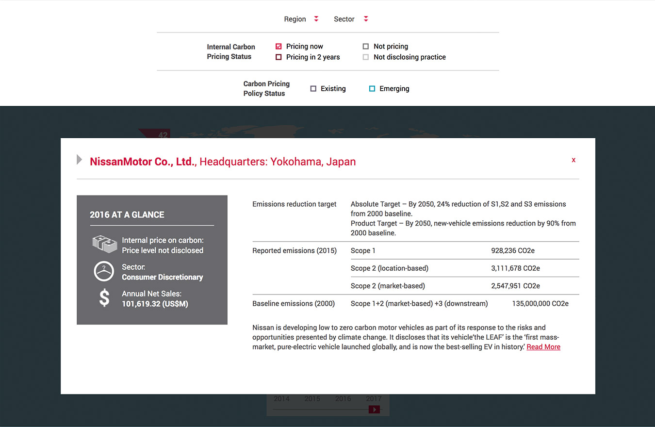
Task: Select the 2,547,951 CO2e value
Action: click(515, 286)
